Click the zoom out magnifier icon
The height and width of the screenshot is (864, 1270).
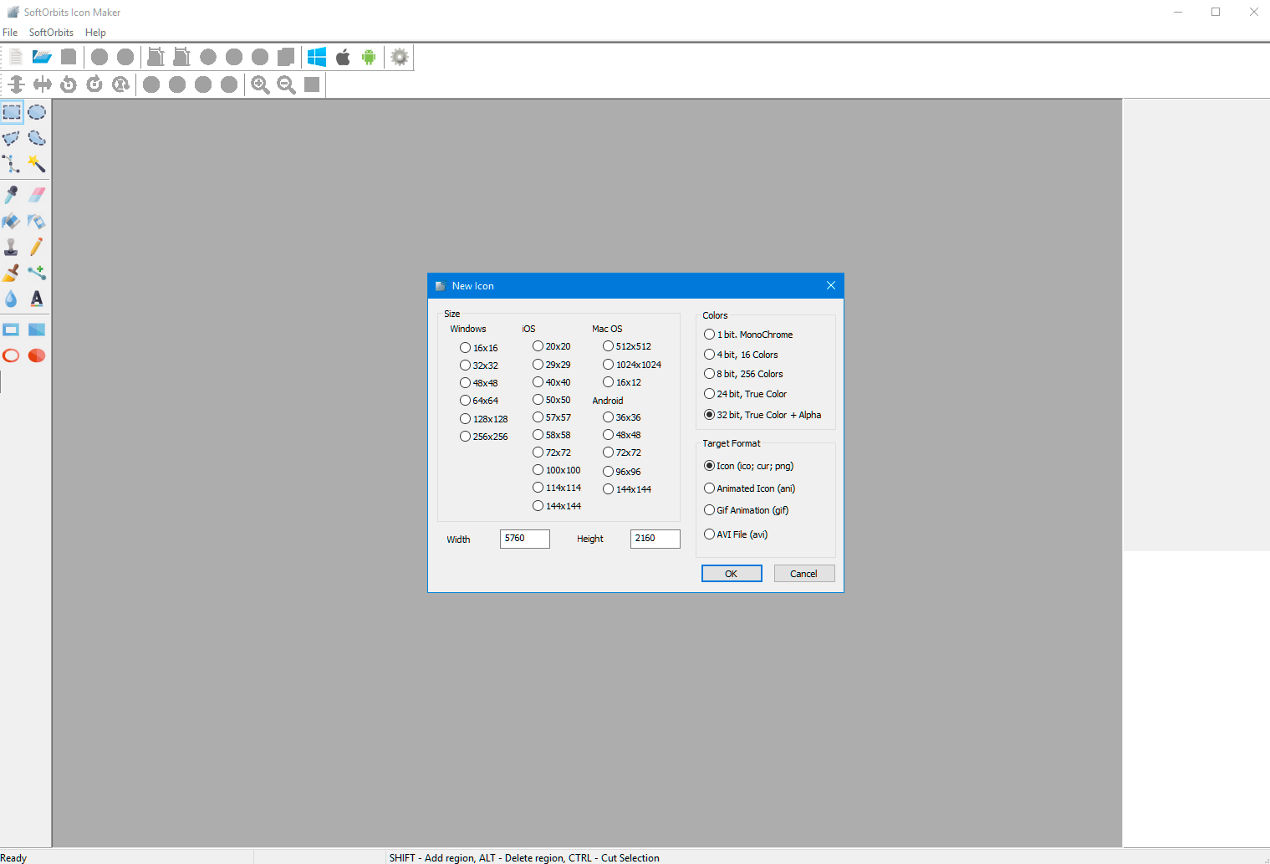(286, 84)
